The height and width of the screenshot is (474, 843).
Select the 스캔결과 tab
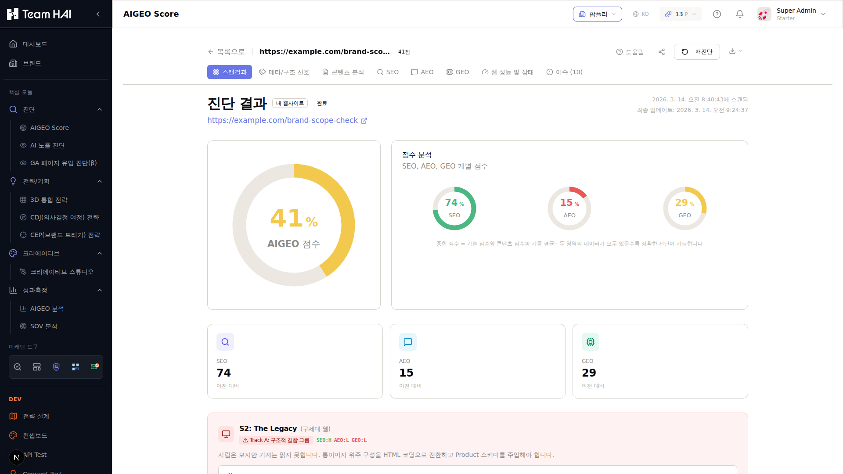click(230, 72)
